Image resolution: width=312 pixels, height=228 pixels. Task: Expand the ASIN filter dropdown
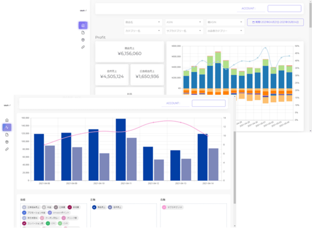[184, 22]
